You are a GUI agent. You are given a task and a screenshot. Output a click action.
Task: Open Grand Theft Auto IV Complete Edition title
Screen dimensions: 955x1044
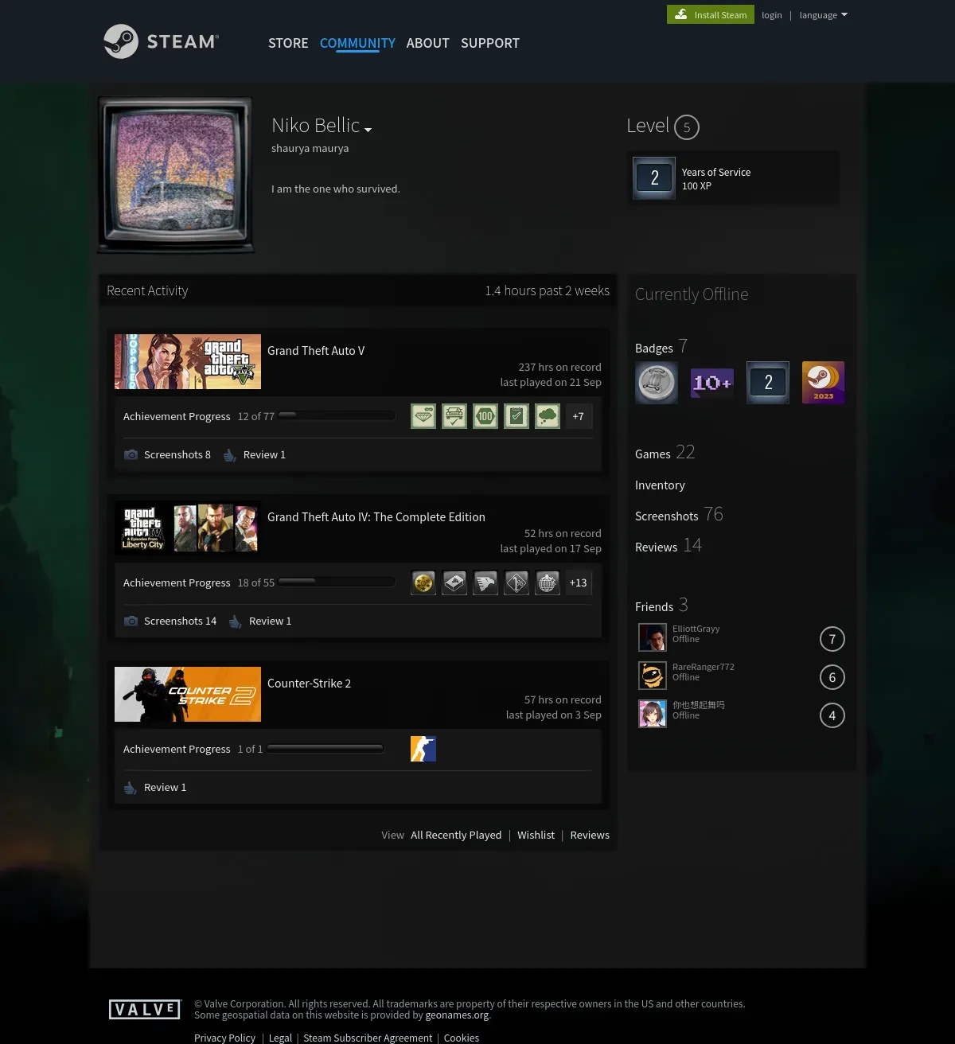(x=376, y=517)
